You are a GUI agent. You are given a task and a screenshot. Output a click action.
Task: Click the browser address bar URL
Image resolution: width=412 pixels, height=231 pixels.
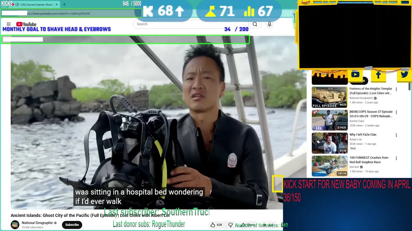pyautogui.click(x=59, y=13)
